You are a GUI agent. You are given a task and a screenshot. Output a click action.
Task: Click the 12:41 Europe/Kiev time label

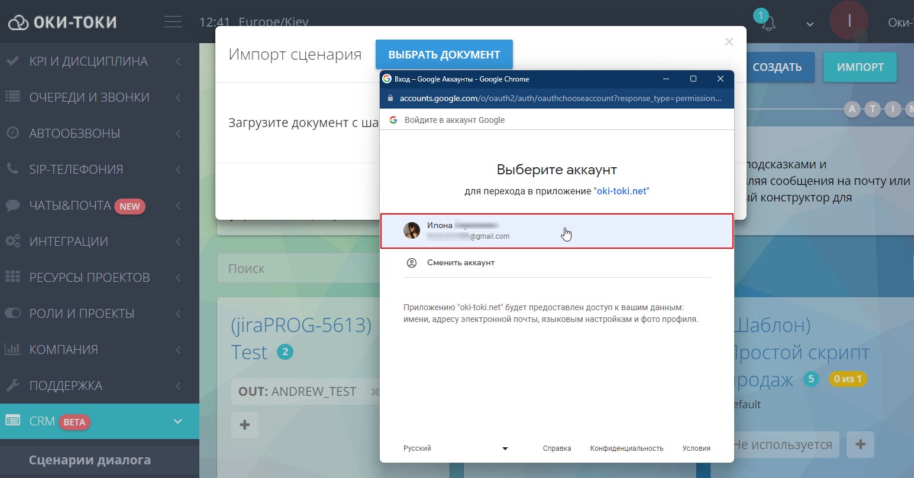click(254, 22)
